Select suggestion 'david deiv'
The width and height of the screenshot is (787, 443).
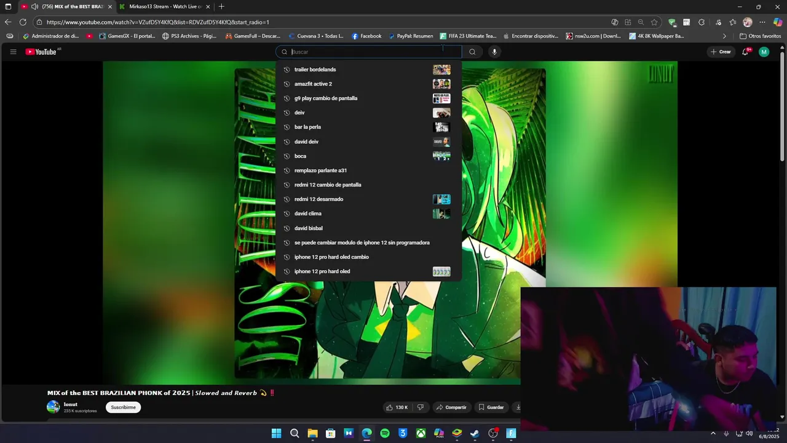pos(368,142)
